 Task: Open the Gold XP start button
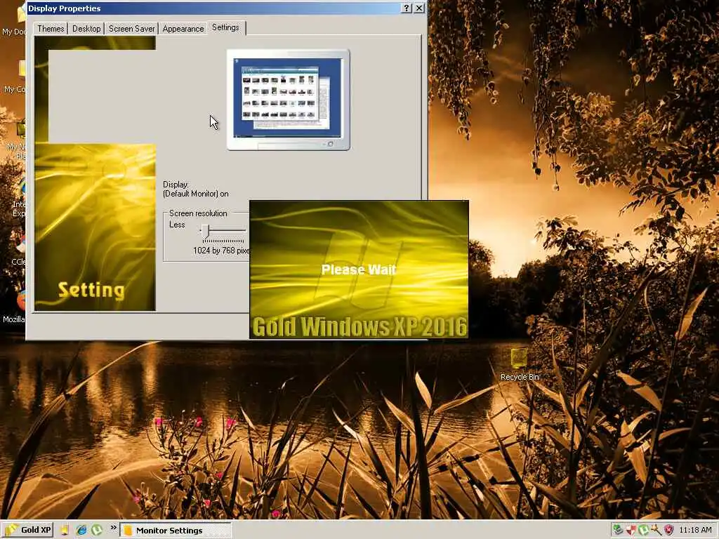click(27, 530)
